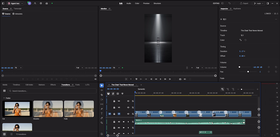Switch to the Audio workspace
This screenshot has height=137, width=280.
pyautogui.click(x=129, y=3)
